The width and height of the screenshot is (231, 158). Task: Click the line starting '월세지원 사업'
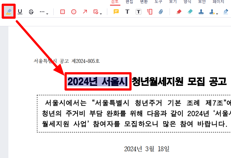pyautogui.click(x=135, y=124)
